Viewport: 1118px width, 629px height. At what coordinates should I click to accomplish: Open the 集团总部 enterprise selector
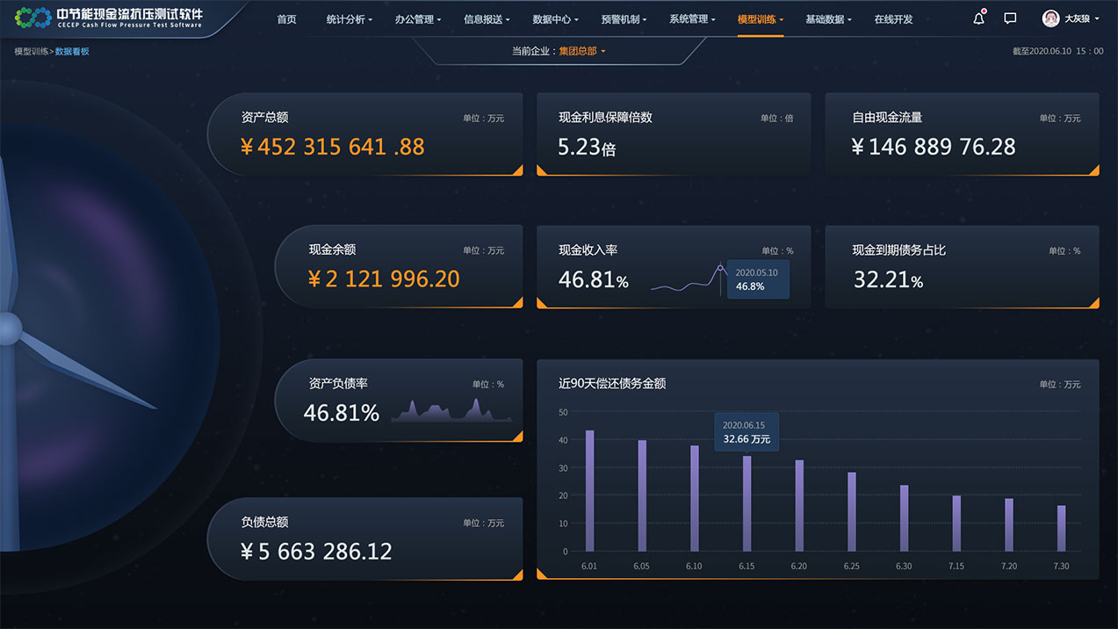tap(579, 51)
